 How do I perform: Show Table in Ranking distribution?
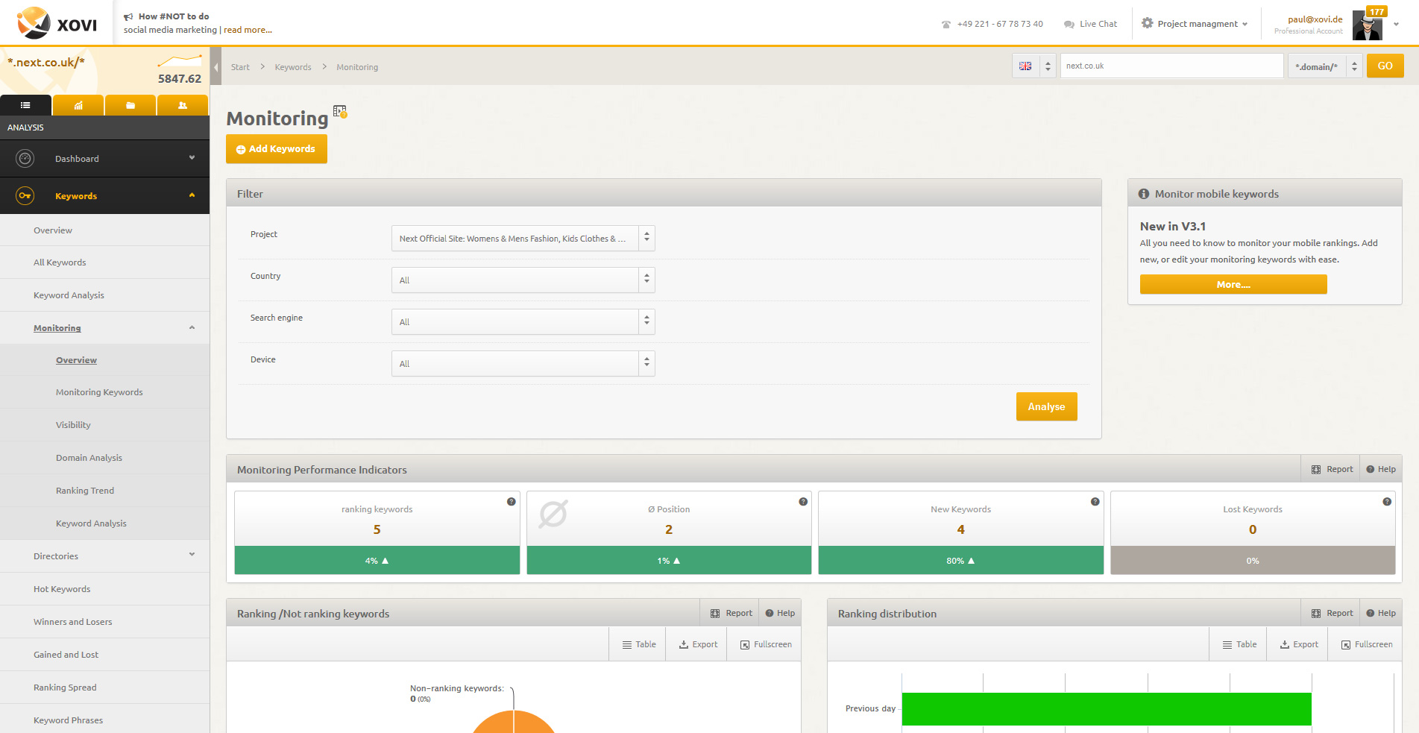pos(1239,644)
